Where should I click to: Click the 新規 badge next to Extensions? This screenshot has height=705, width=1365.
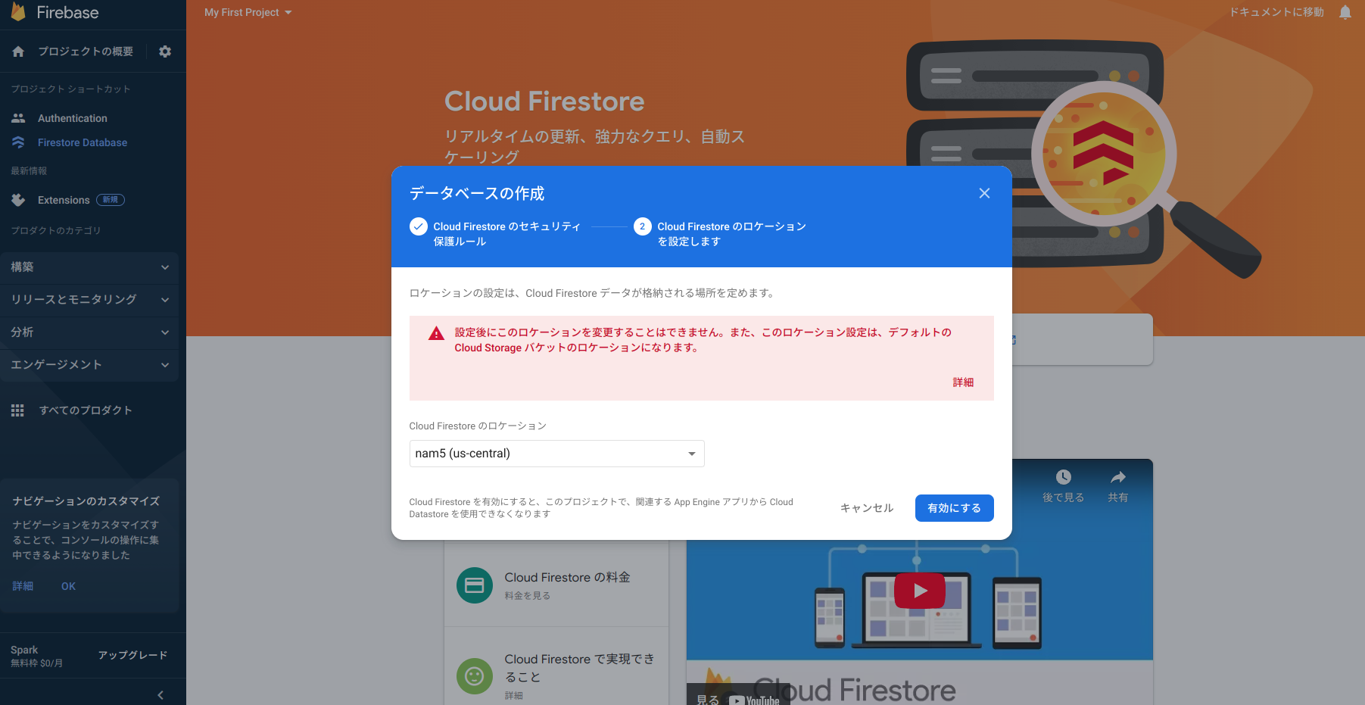tap(111, 200)
